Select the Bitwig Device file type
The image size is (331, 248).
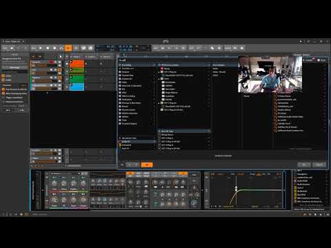coord(184,135)
